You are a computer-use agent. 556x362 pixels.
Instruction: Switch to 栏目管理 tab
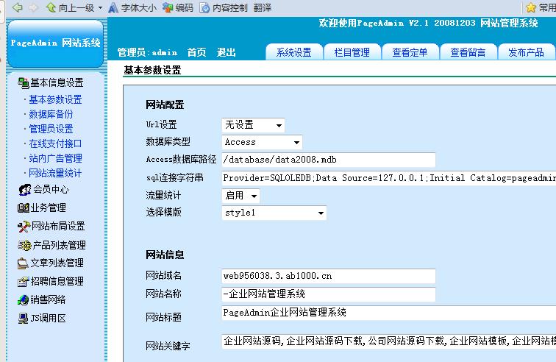click(x=352, y=52)
